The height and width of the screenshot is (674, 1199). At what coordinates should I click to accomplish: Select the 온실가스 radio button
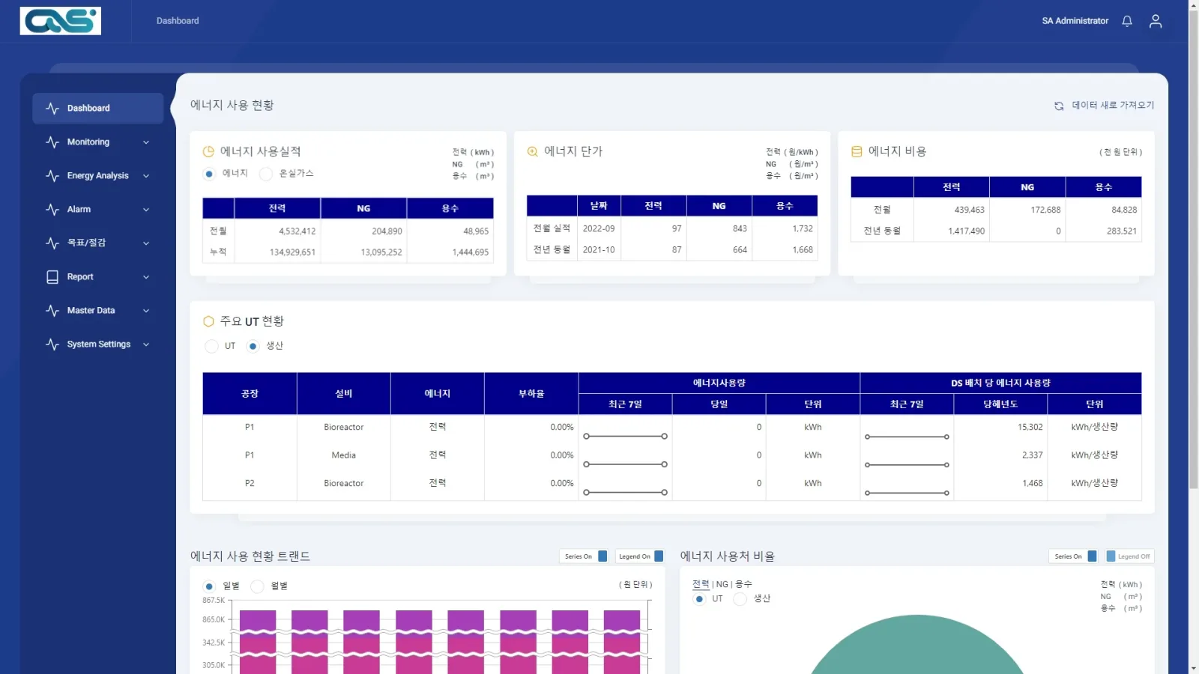pos(265,174)
